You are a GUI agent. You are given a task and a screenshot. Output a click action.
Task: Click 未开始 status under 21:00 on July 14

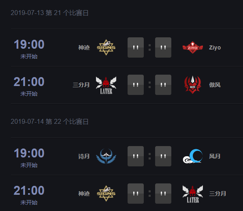pos(29,202)
